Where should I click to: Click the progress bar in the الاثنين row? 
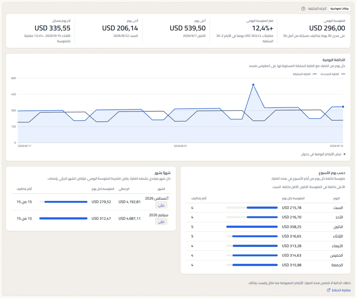coord(252,227)
